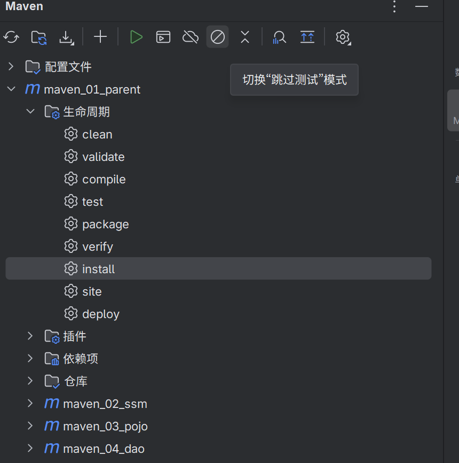Click the 插件 folder icon
This screenshot has width=459, height=463.
52,336
